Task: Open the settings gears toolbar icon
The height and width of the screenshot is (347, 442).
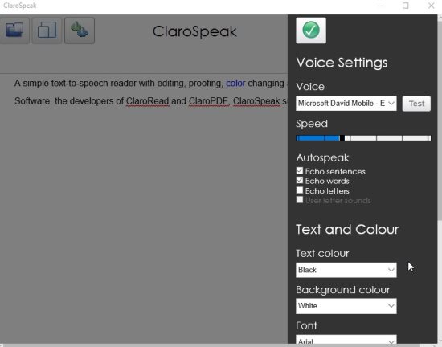Action: pyautogui.click(x=80, y=31)
